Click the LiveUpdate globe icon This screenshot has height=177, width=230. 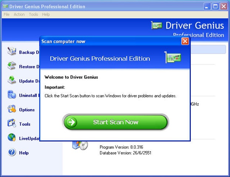(12, 137)
